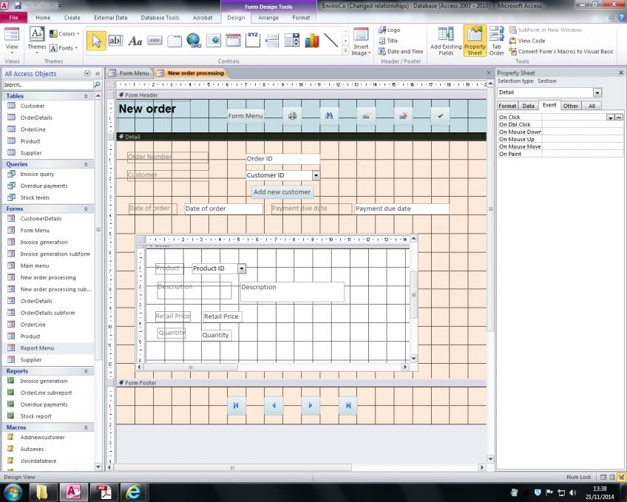Choose the Hyperlink globe control tool
Screen dimensions: 627x502
[x=194, y=41]
